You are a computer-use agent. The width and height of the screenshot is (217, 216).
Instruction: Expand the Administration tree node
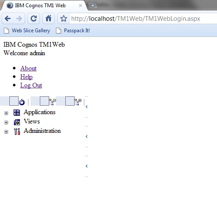coord(6,132)
